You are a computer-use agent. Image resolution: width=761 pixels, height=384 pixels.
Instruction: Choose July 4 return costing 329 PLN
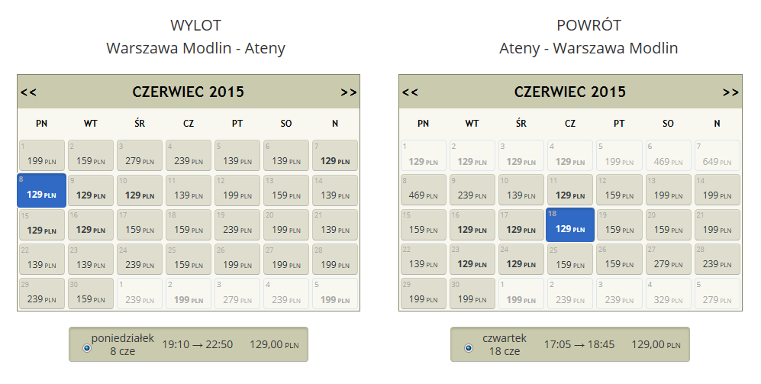tap(668, 294)
